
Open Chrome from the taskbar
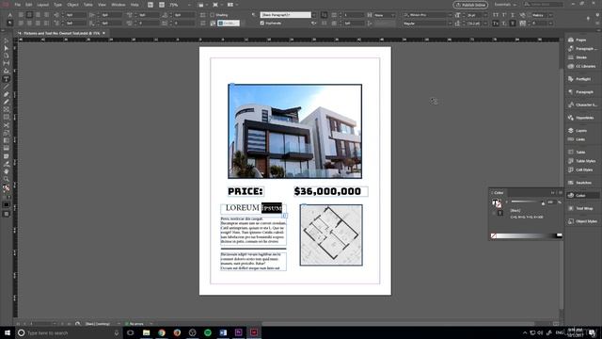click(x=162, y=332)
